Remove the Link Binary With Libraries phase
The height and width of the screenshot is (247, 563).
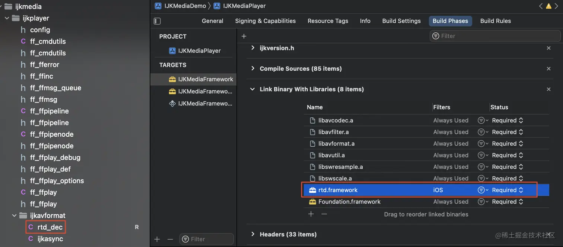point(548,89)
